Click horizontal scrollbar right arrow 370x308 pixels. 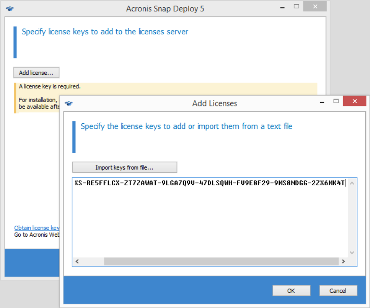click(x=344, y=261)
